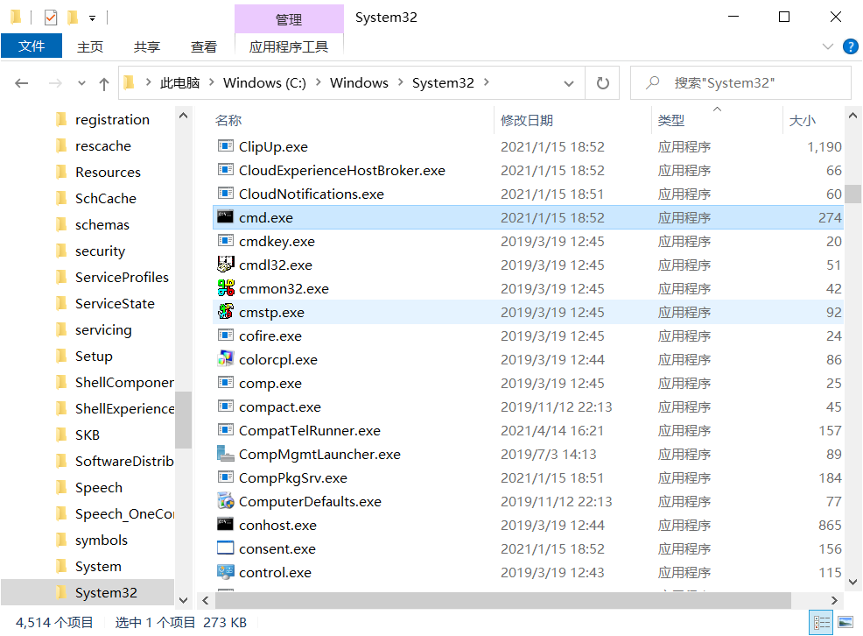Sort by the 名称 column header
Viewport: 863px width, 636px height.
pyautogui.click(x=228, y=120)
